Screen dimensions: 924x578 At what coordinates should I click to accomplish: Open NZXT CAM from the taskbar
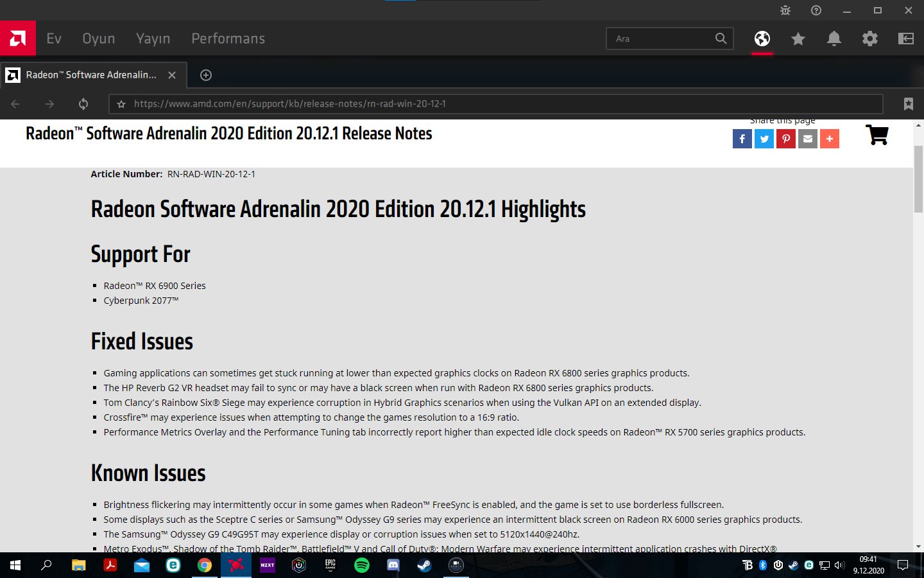coord(267,565)
